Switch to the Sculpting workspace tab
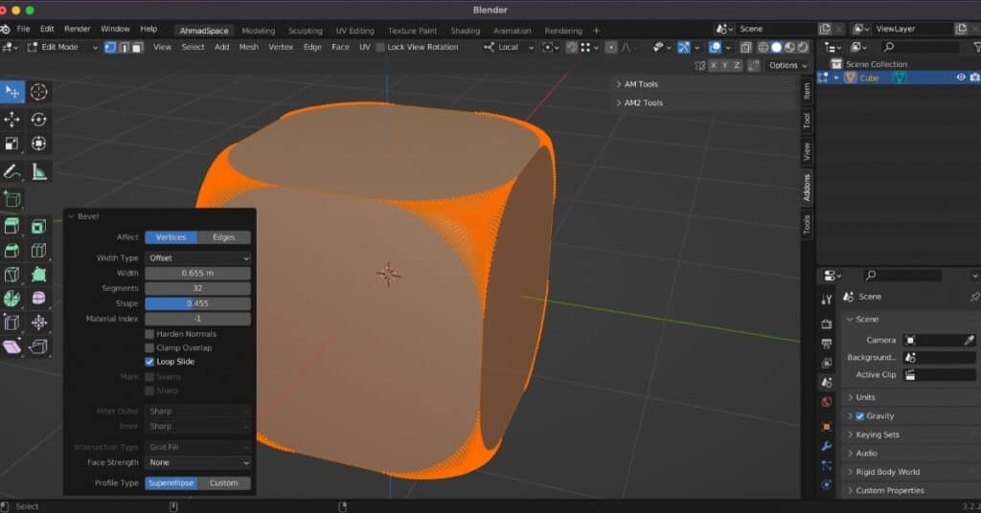The width and height of the screenshot is (981, 513). [306, 31]
